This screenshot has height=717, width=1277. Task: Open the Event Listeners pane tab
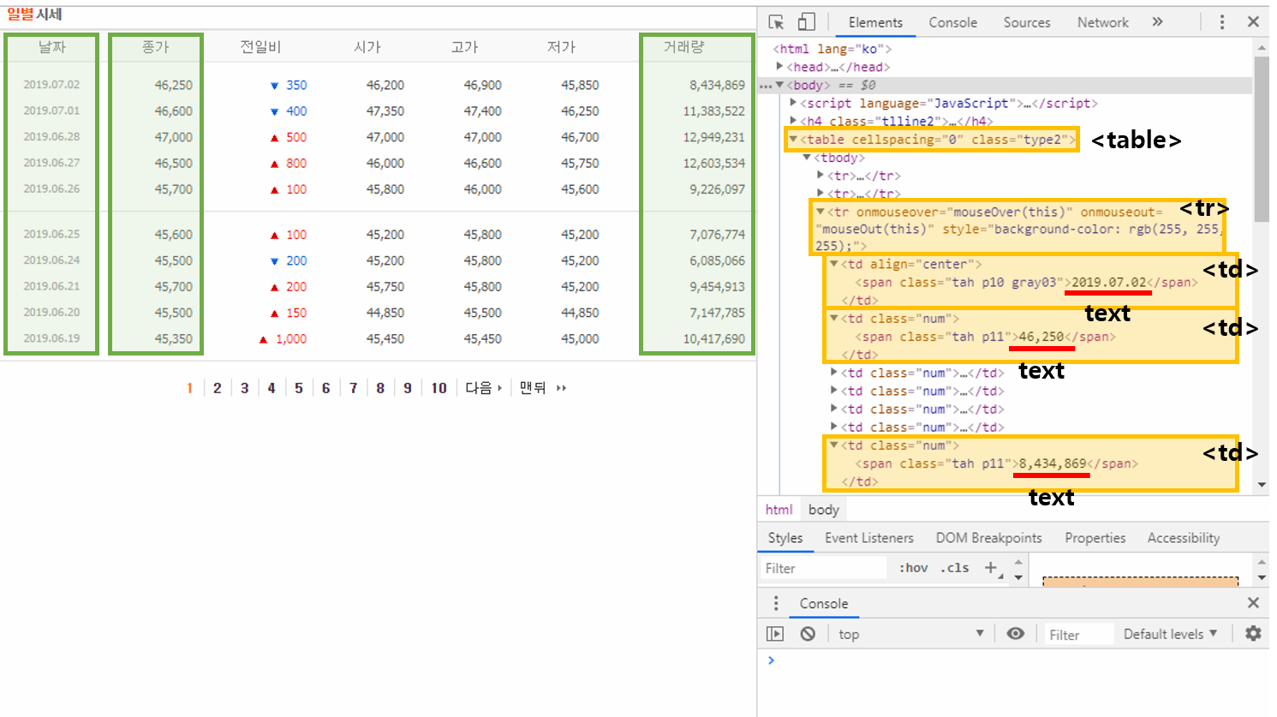(869, 538)
